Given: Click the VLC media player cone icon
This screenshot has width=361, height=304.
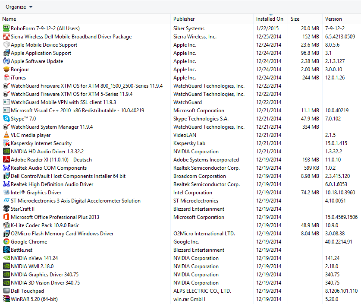Looking at the screenshot, I should point(6,135).
